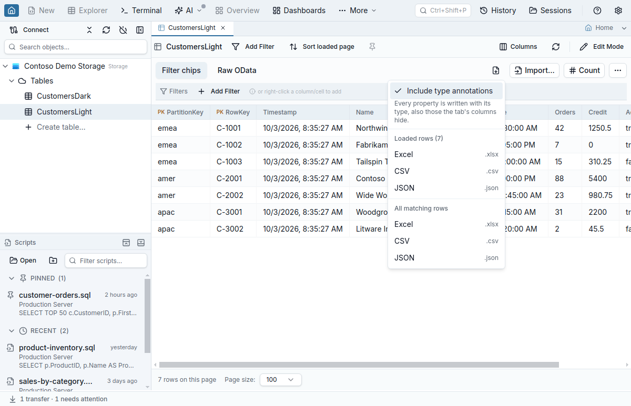This screenshot has width=631, height=406.
Task: Click Add Filter in the Filters bar
Action: 219,91
